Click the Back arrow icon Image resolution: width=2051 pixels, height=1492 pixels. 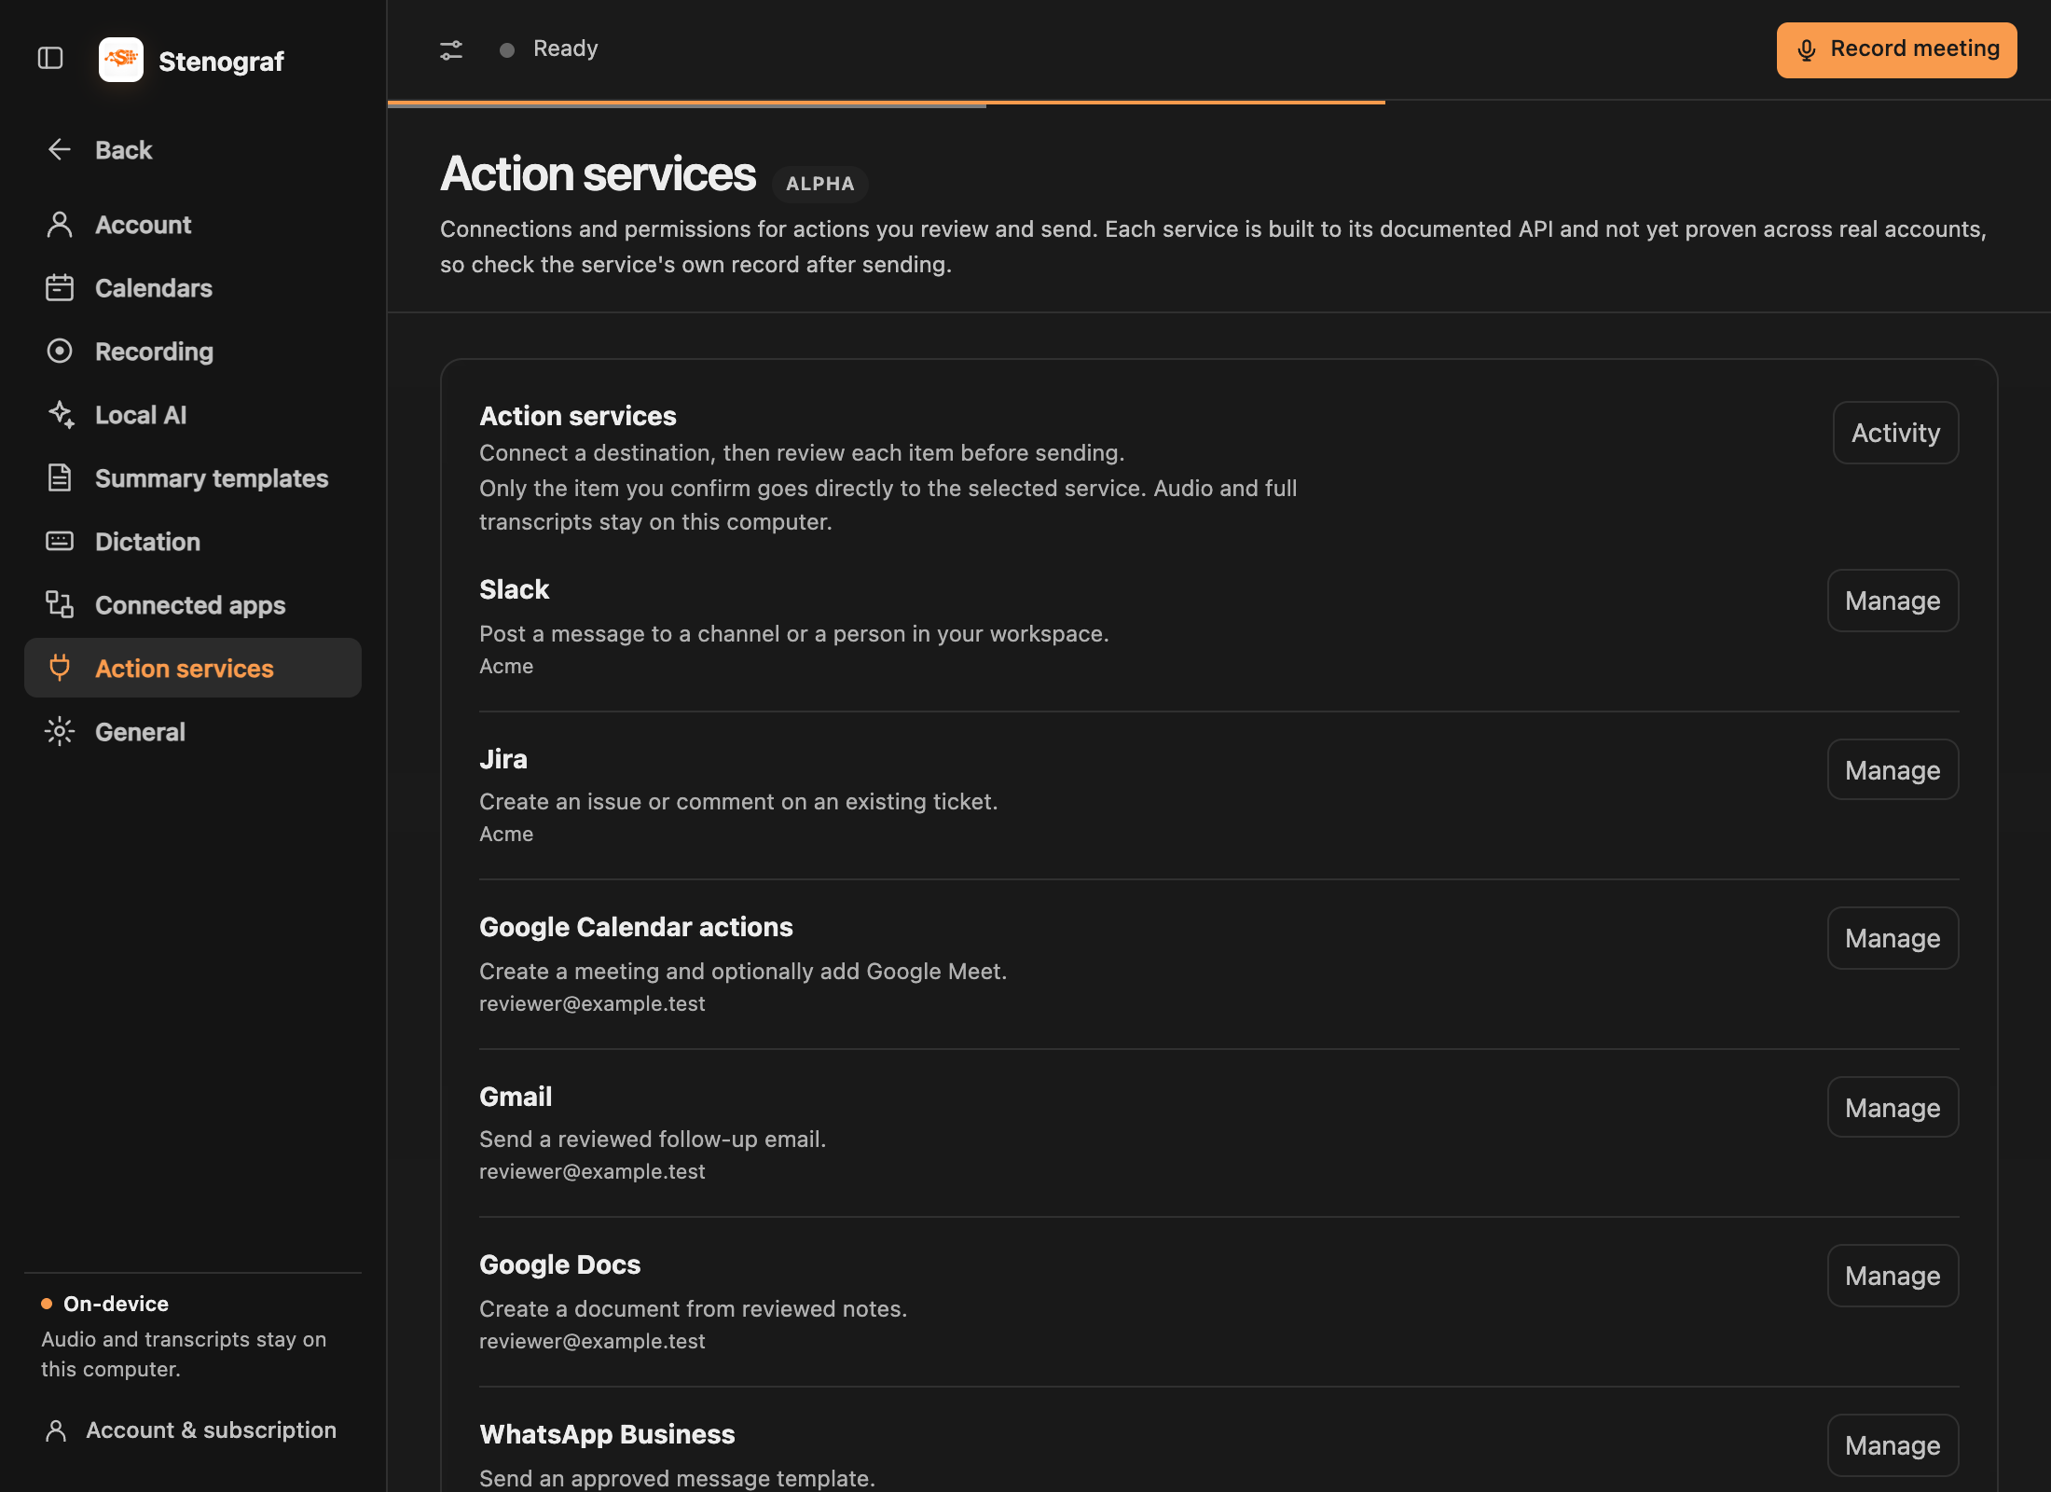(60, 149)
